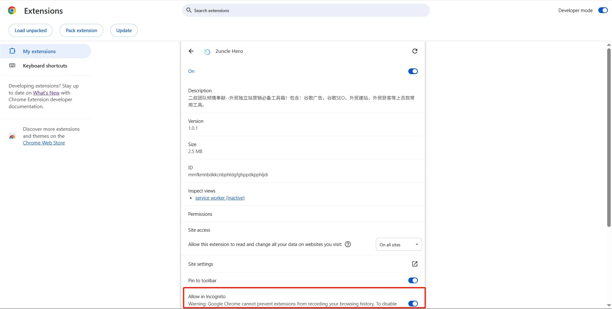612x309 pixels.
Task: Click the 2uncle Hero extension icon
Action: click(x=207, y=51)
